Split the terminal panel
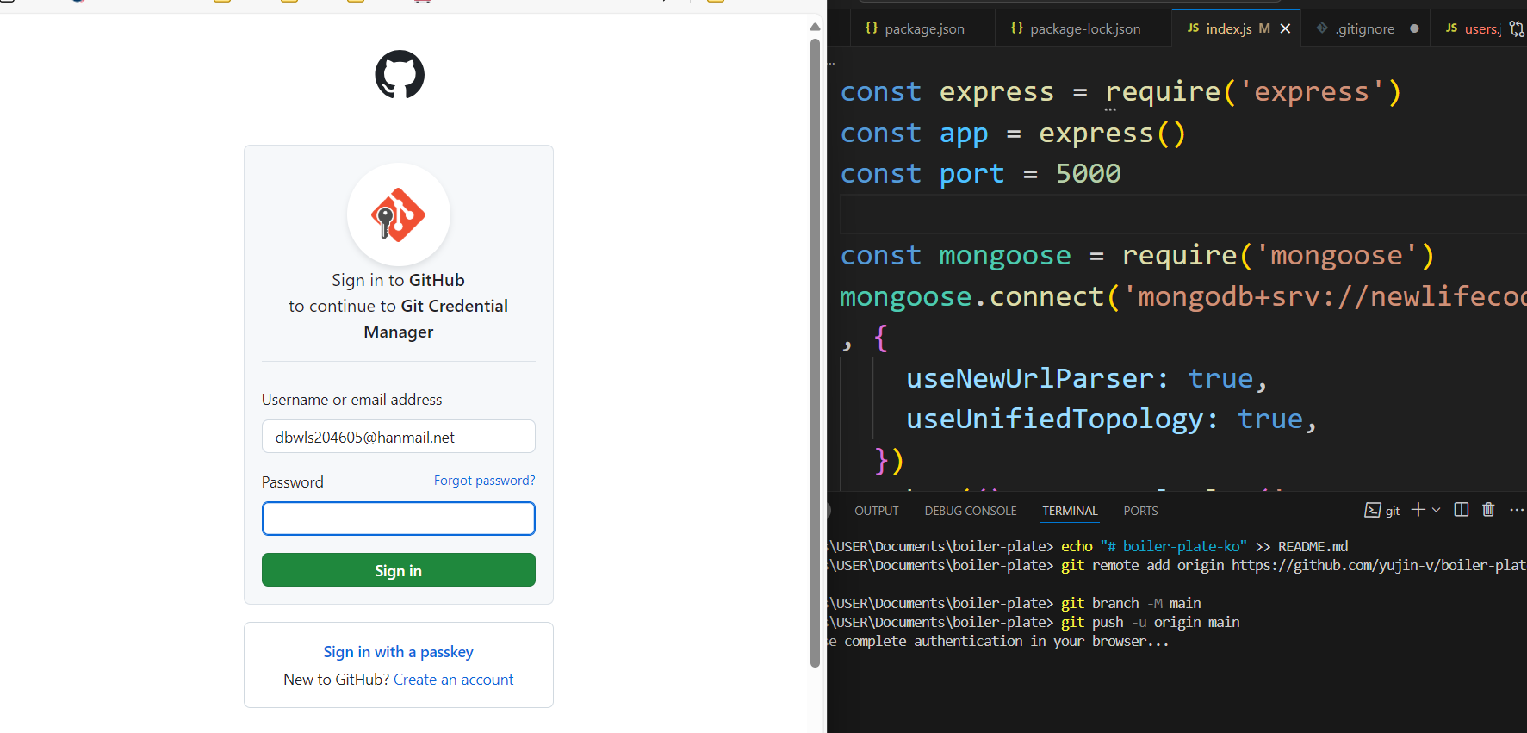Viewport: 1527px width, 733px height. [1462, 510]
